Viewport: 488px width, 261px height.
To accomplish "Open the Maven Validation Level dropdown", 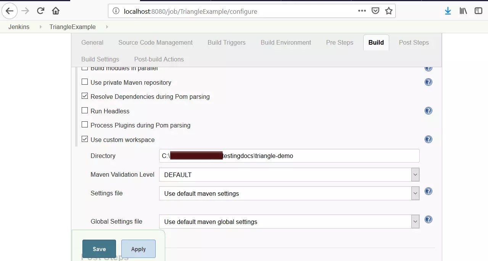I will pyautogui.click(x=415, y=174).
